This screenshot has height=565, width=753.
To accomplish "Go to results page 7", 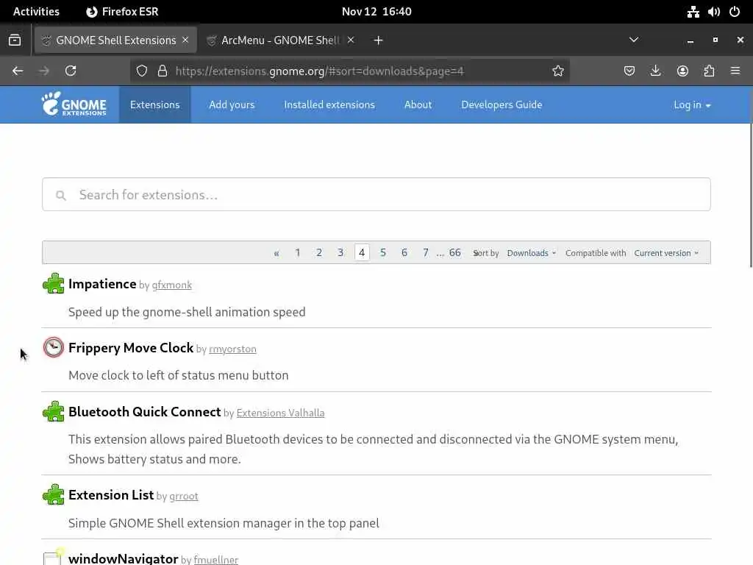I will [426, 253].
